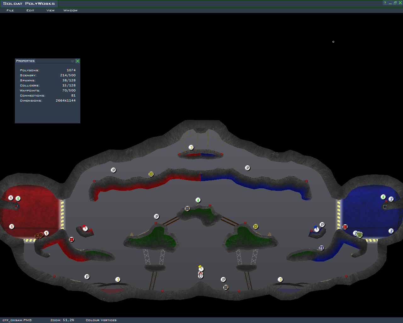Select the yellow flag spawn at bottom center
The width and height of the screenshot is (403, 323).
pyautogui.click(x=201, y=268)
